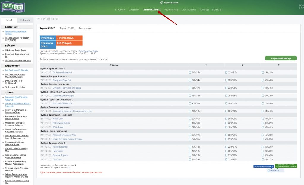Check outcome 1 for Нанси-Клермон
This screenshot has width=304, height=185.
point(190,147)
